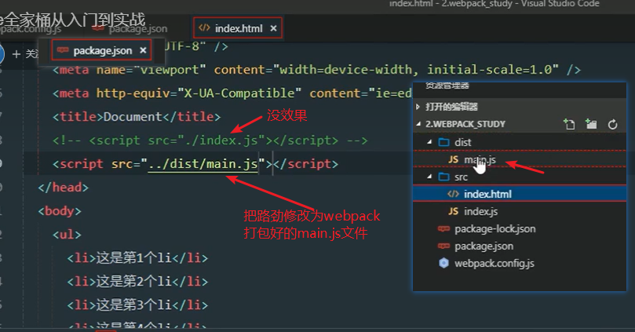Select the package.json tab in the overlay

coord(102,50)
